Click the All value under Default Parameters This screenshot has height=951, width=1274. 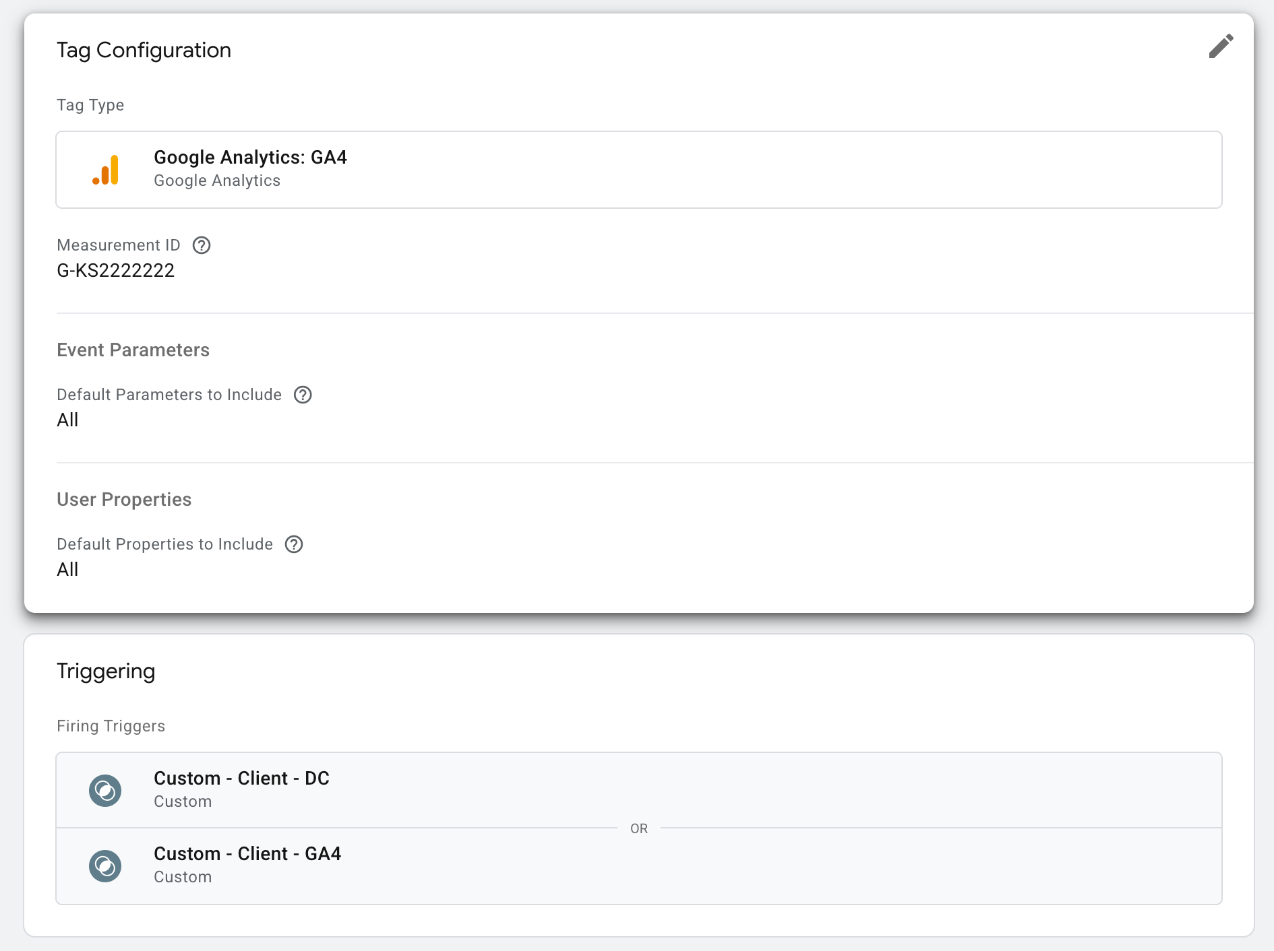point(67,420)
